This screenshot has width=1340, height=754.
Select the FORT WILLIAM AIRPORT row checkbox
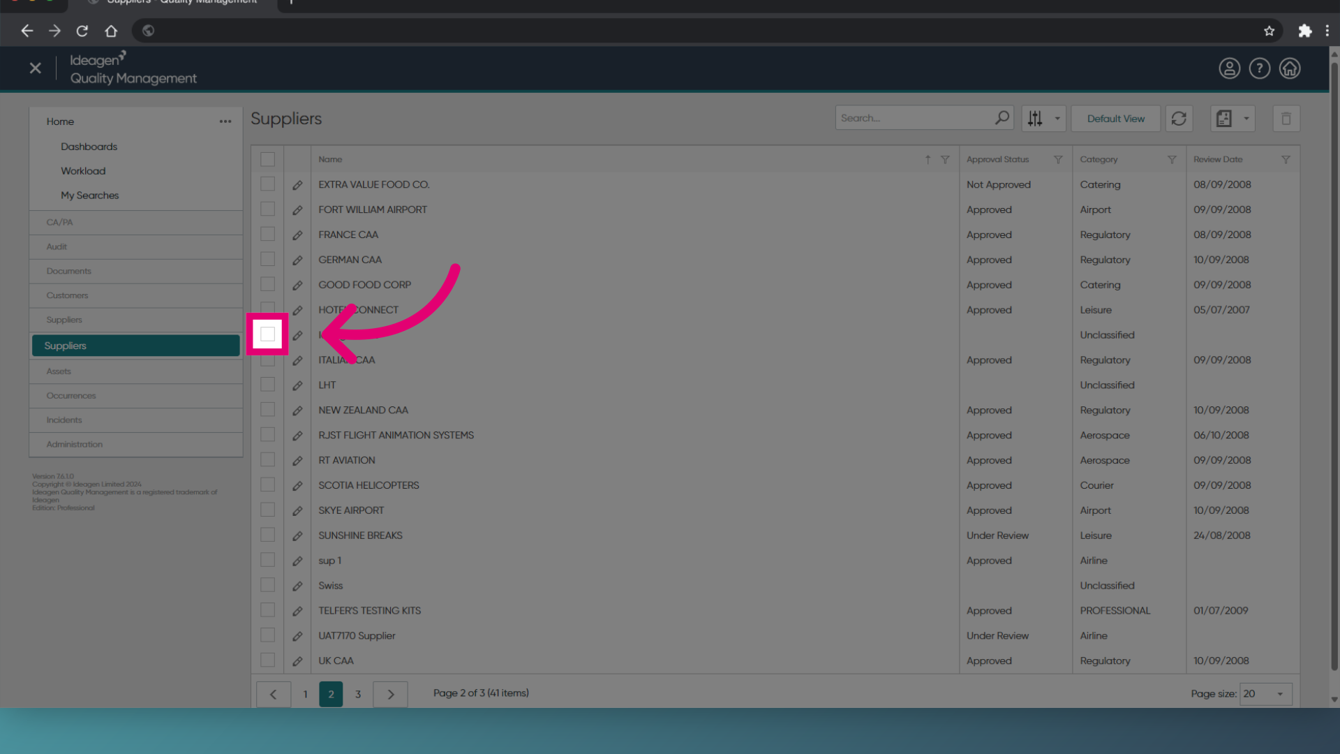267,209
